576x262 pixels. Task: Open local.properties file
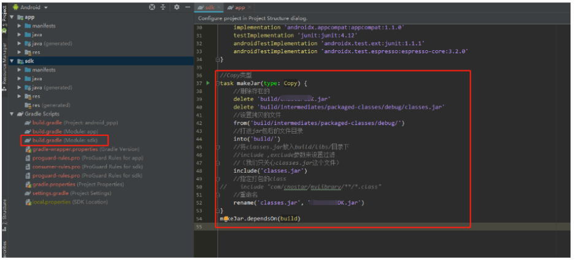click(x=66, y=202)
